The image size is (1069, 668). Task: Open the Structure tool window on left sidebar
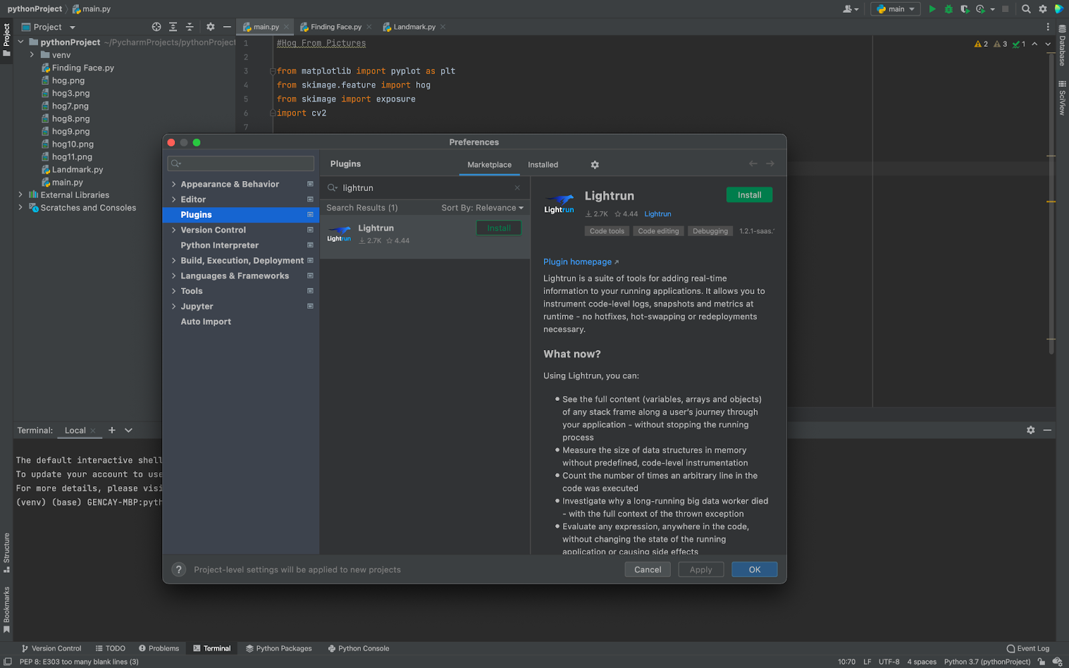tap(7, 552)
